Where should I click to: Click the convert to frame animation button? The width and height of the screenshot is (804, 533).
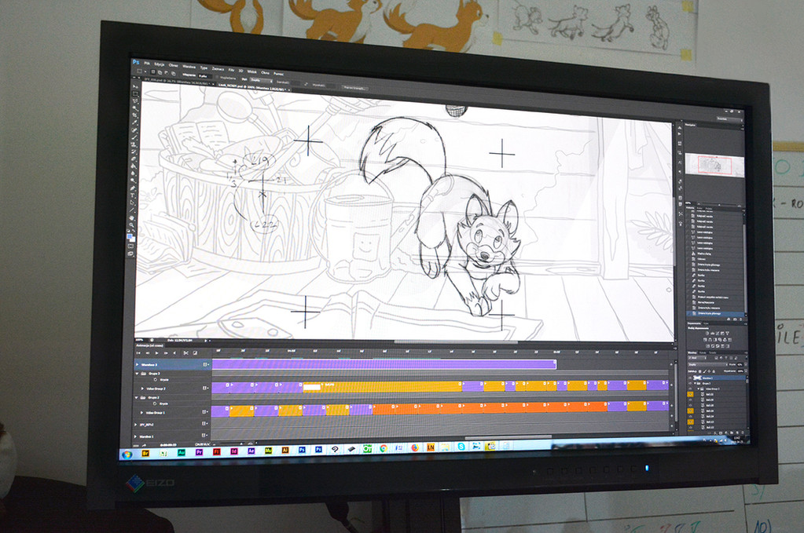click(x=136, y=446)
